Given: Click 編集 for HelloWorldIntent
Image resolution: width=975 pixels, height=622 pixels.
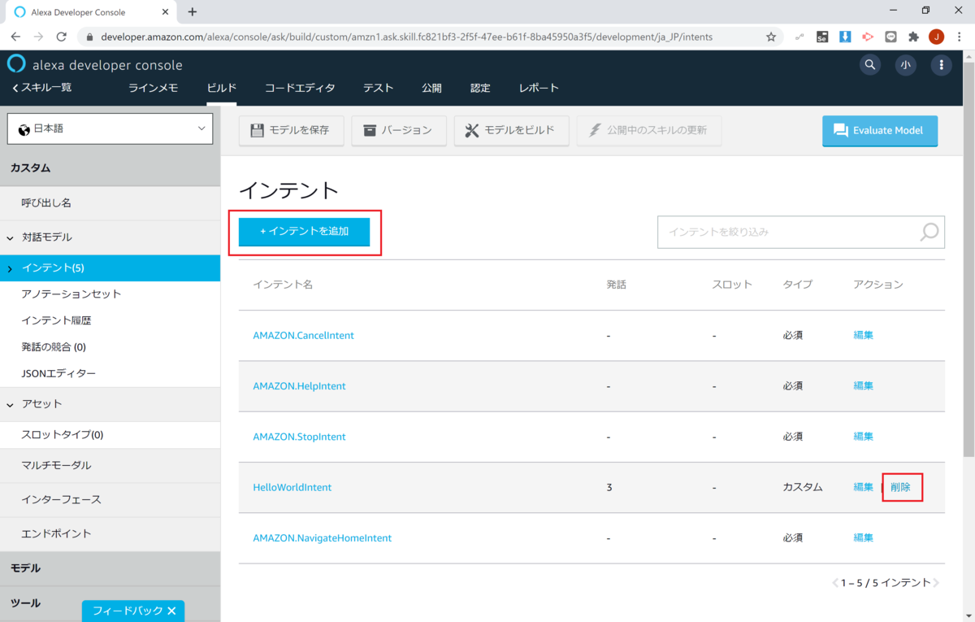Looking at the screenshot, I should click(x=863, y=487).
